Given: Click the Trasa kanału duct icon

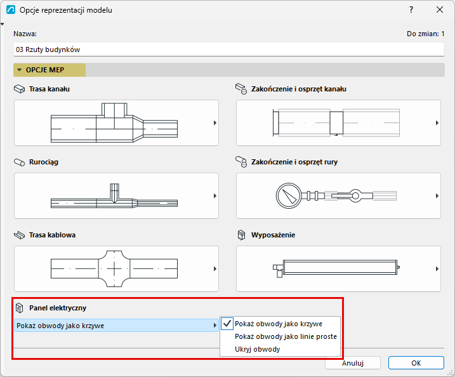Looking at the screenshot, I should (x=20, y=89).
